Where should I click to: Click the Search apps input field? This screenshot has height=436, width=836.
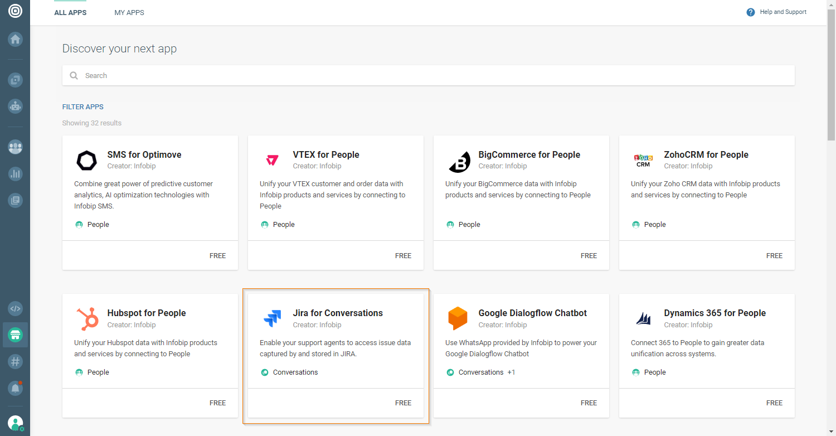pos(428,76)
